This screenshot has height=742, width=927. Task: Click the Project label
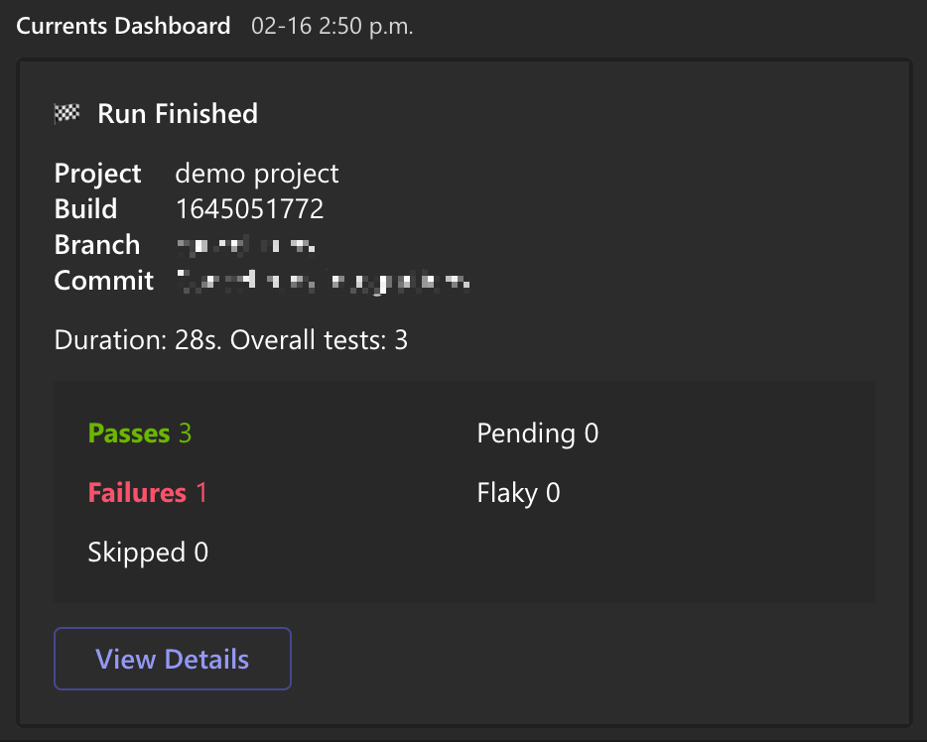click(97, 174)
